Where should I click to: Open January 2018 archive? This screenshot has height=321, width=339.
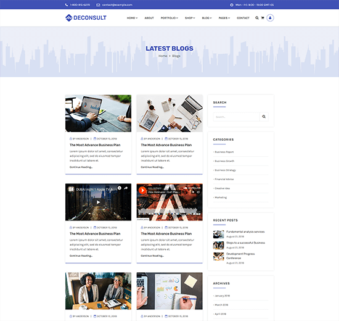point(222,296)
